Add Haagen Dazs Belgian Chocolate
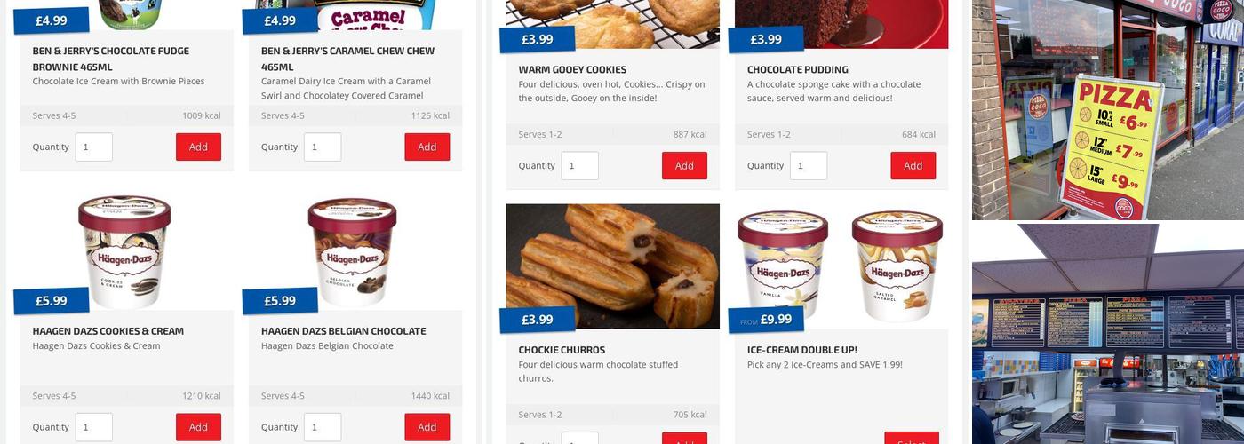 click(427, 427)
